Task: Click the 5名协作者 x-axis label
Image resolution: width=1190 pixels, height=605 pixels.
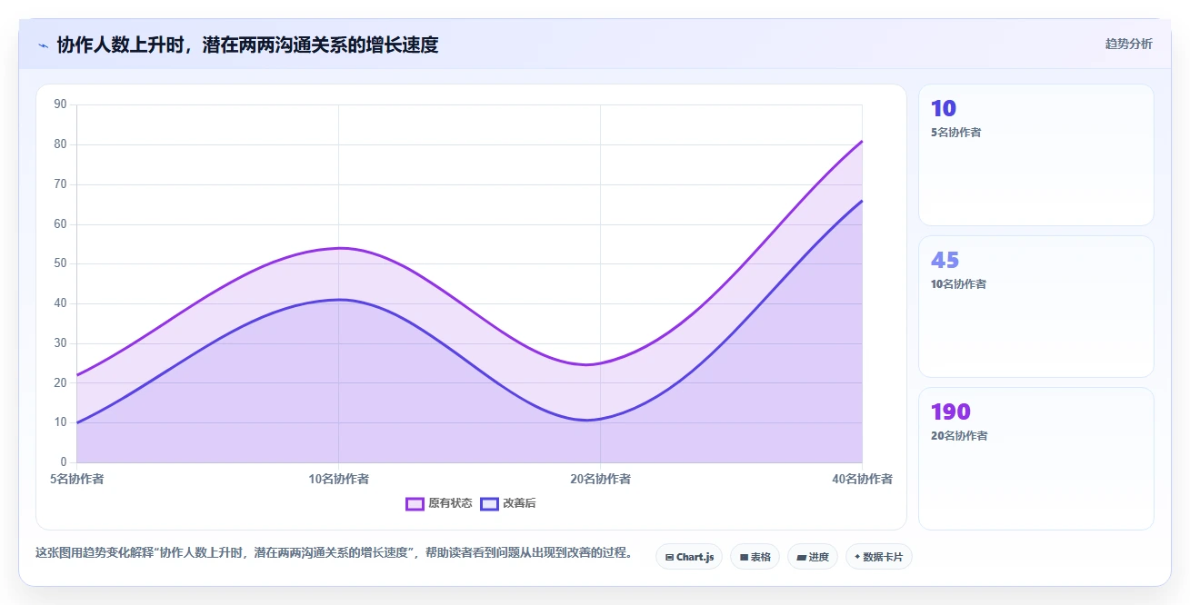Action: (76, 479)
